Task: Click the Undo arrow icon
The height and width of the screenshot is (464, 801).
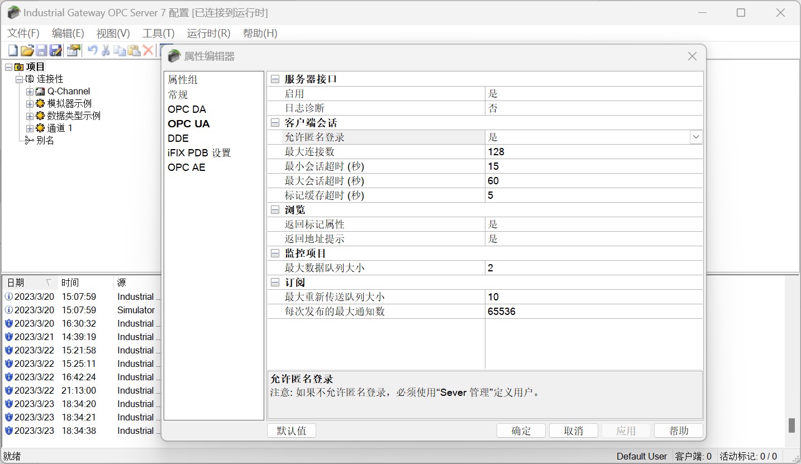Action: coord(93,51)
